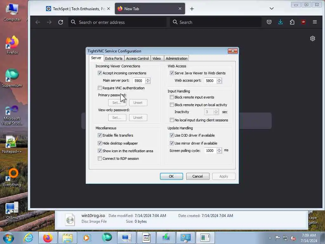Screen dimensions: 325x244
Task: Open Microsoft Visual Studio desktop shortcut
Action: [x=12, y=115]
